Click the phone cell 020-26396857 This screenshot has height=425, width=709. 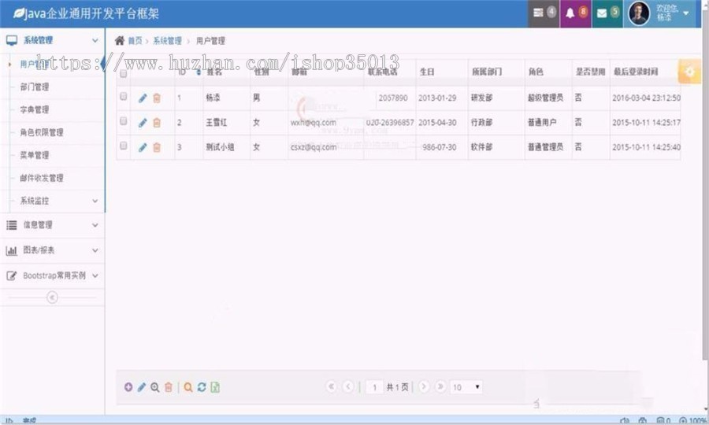(390, 123)
